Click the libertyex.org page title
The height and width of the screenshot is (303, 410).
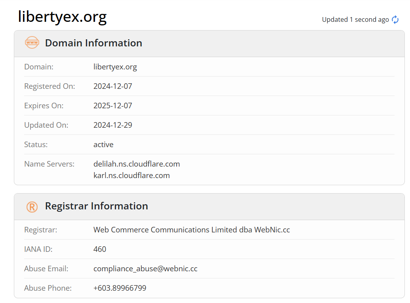[x=62, y=17]
